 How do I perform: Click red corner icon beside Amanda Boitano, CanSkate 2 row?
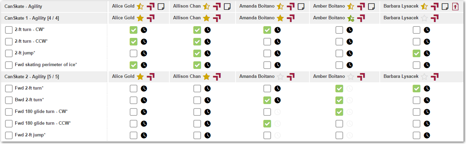coord(291,76)
